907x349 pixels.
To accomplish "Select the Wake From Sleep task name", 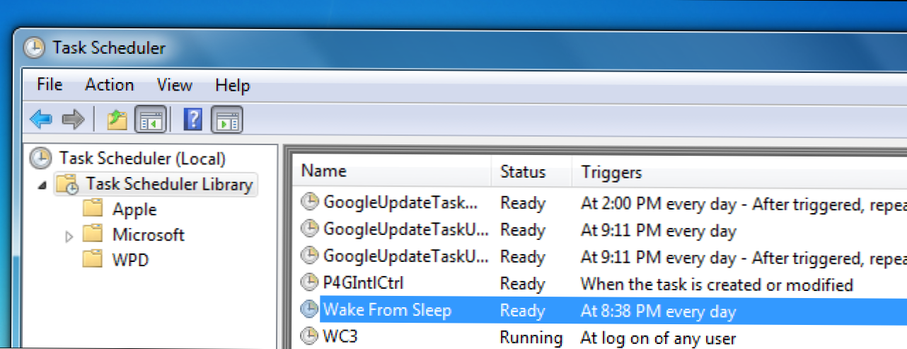I will click(x=387, y=310).
